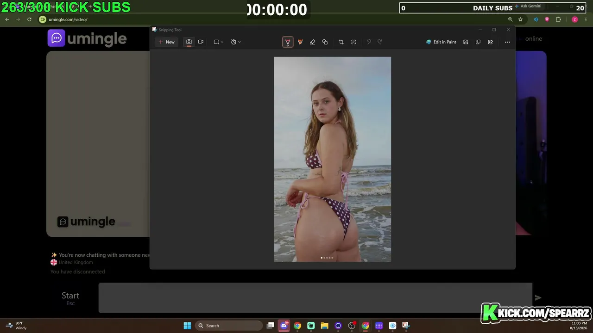Open the snip with Edit in Paint

pyautogui.click(x=441, y=42)
